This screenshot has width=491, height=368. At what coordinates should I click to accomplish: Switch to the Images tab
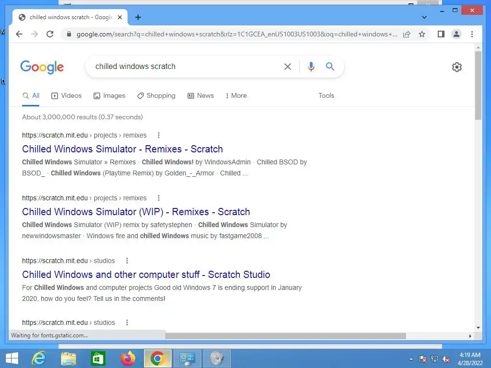109,96
